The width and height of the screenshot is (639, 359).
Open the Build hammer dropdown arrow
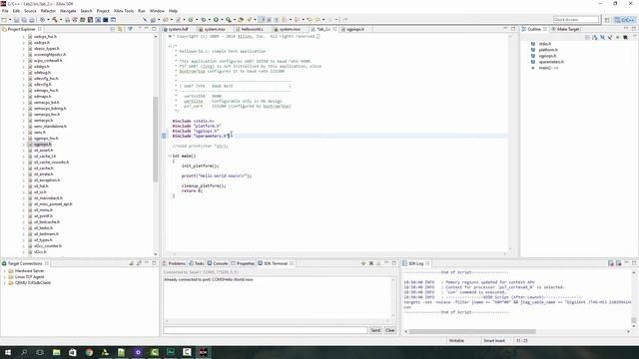click(60, 20)
